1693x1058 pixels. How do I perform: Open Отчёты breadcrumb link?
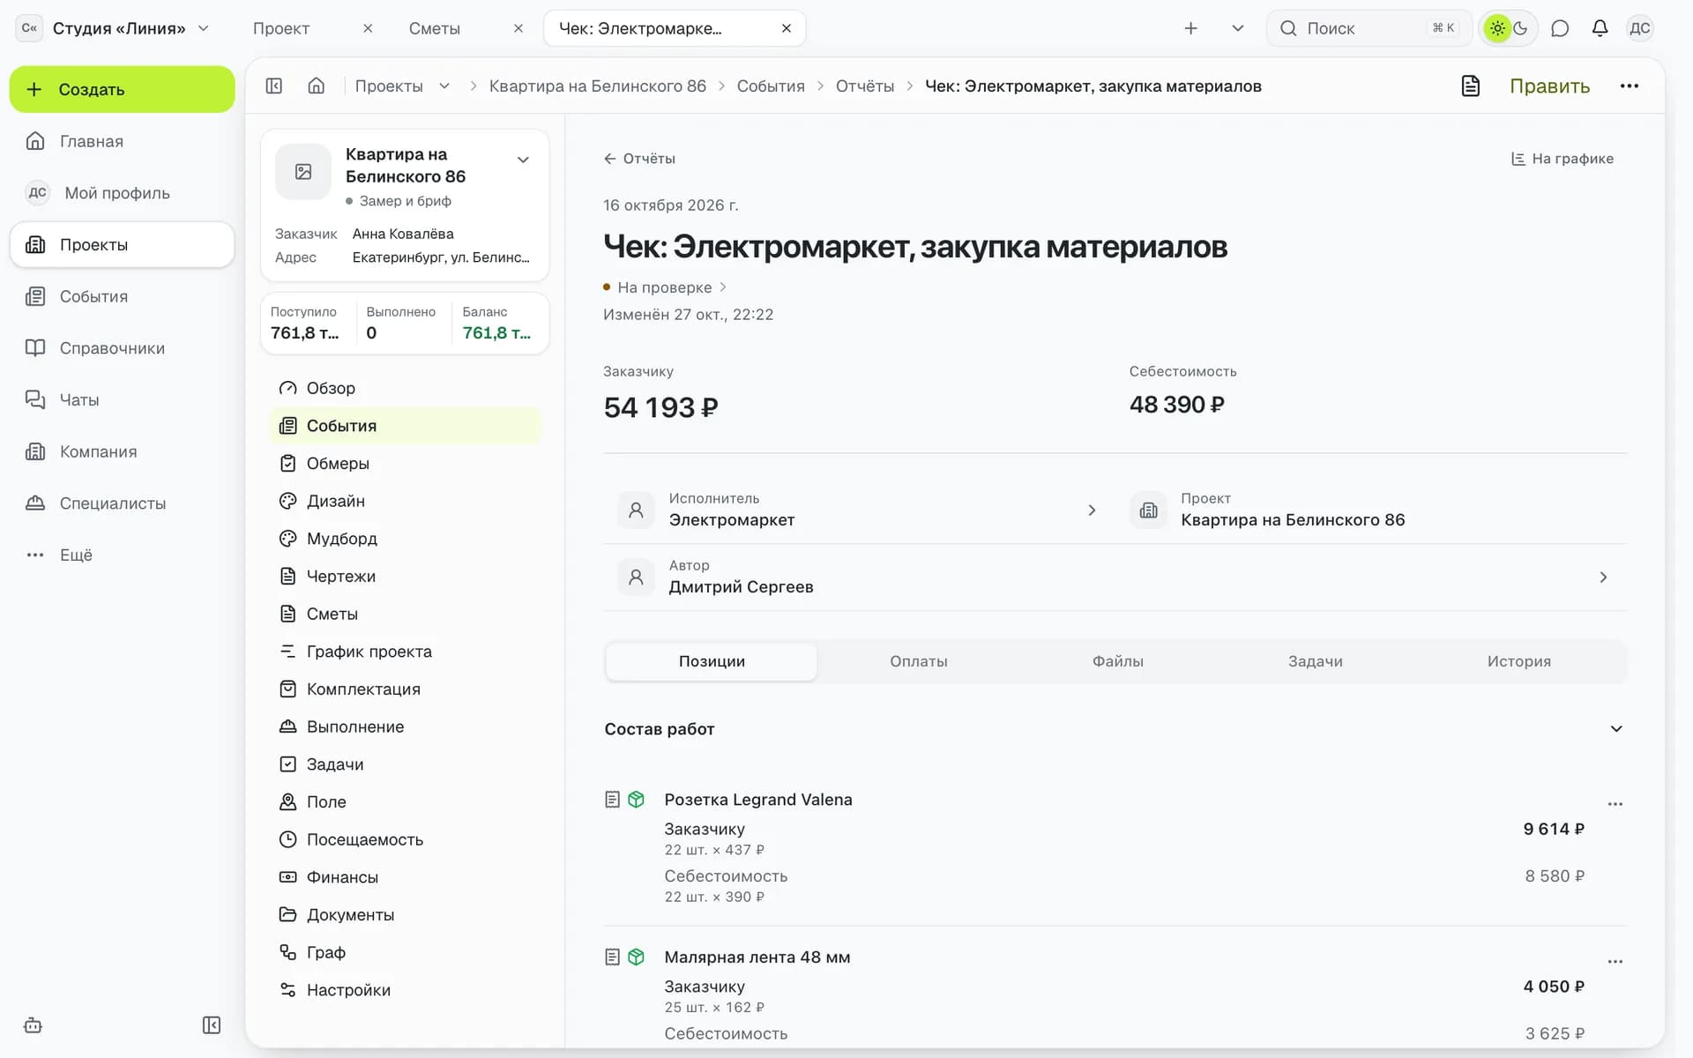coord(865,86)
